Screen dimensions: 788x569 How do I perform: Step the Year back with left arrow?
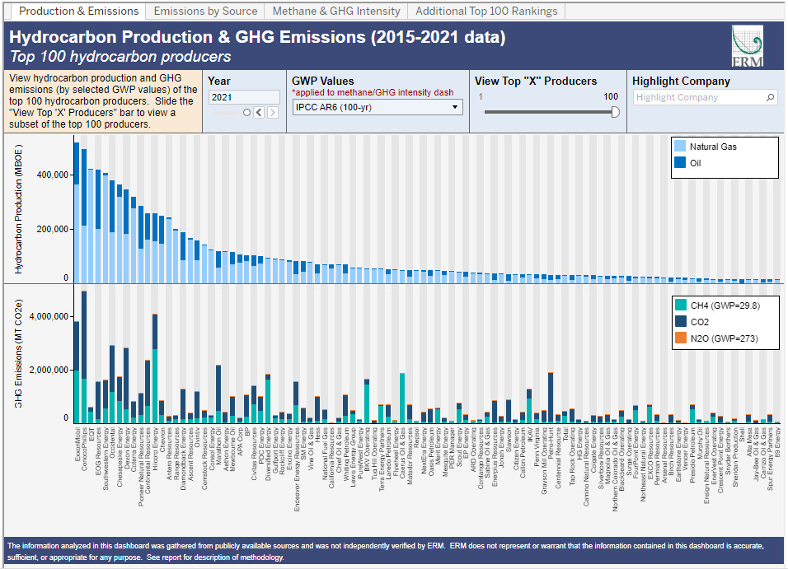(259, 113)
